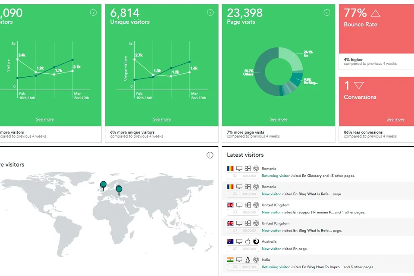Play the session recording for the India visitor

pyautogui.click(x=243, y=267)
